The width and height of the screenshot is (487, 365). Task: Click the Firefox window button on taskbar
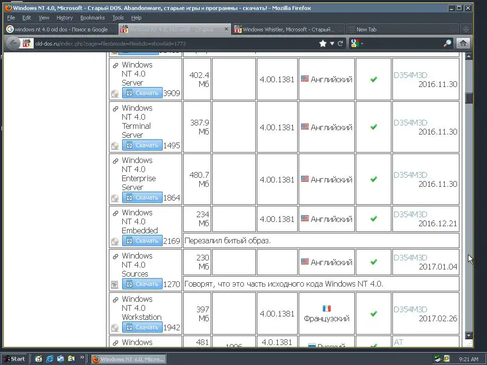click(128, 359)
